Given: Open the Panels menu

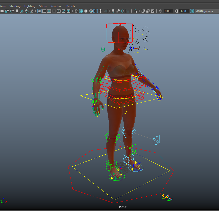Looking at the screenshot, I should (71, 6).
